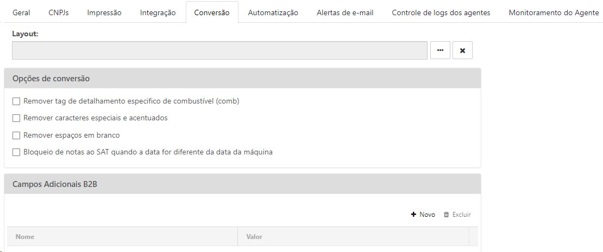The height and width of the screenshot is (252, 603).
Task: Clear the Layout field with X button
Action: click(x=462, y=50)
